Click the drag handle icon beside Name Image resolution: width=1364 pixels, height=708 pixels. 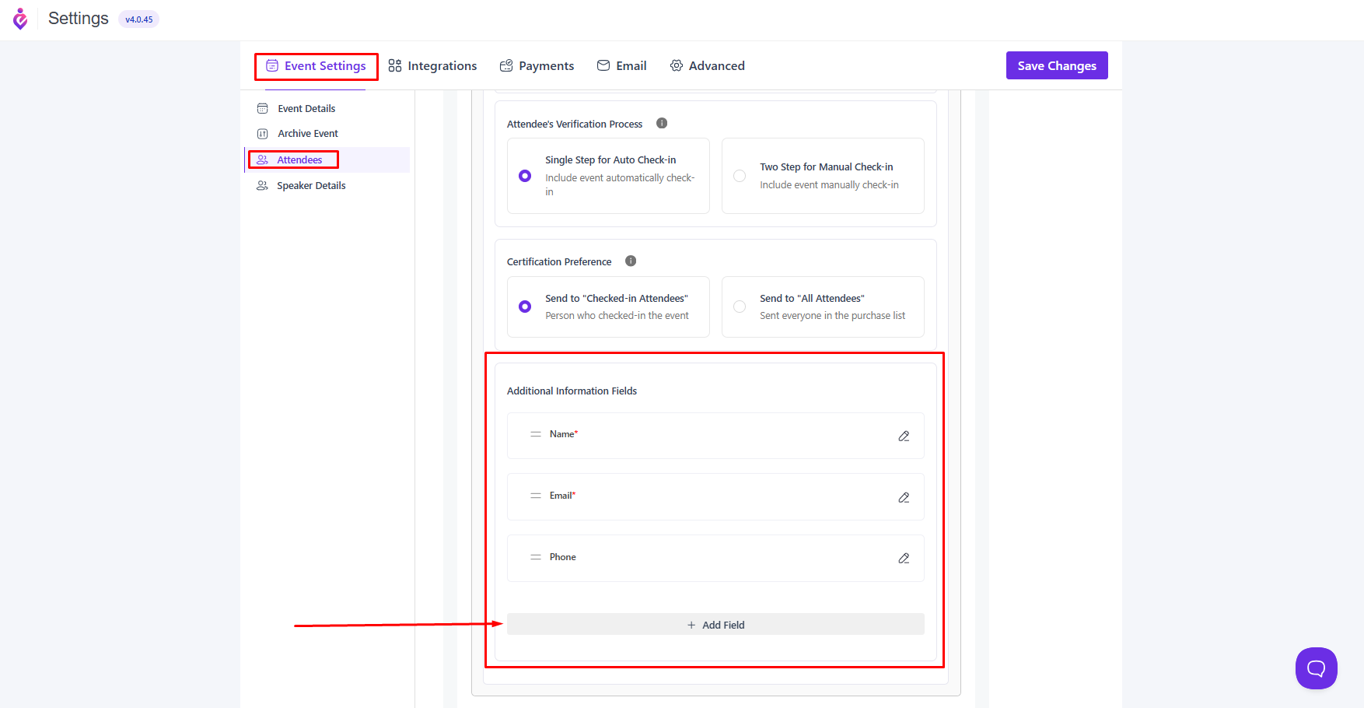(x=536, y=434)
